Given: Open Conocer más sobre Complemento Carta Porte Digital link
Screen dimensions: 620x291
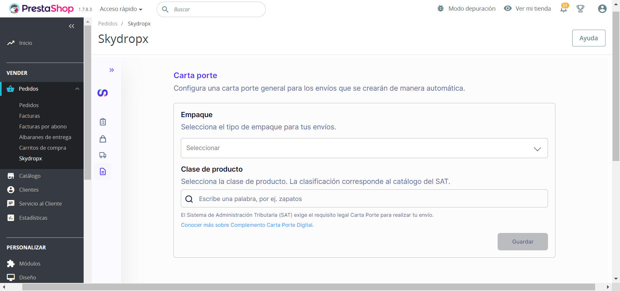Looking at the screenshot, I should [247, 225].
